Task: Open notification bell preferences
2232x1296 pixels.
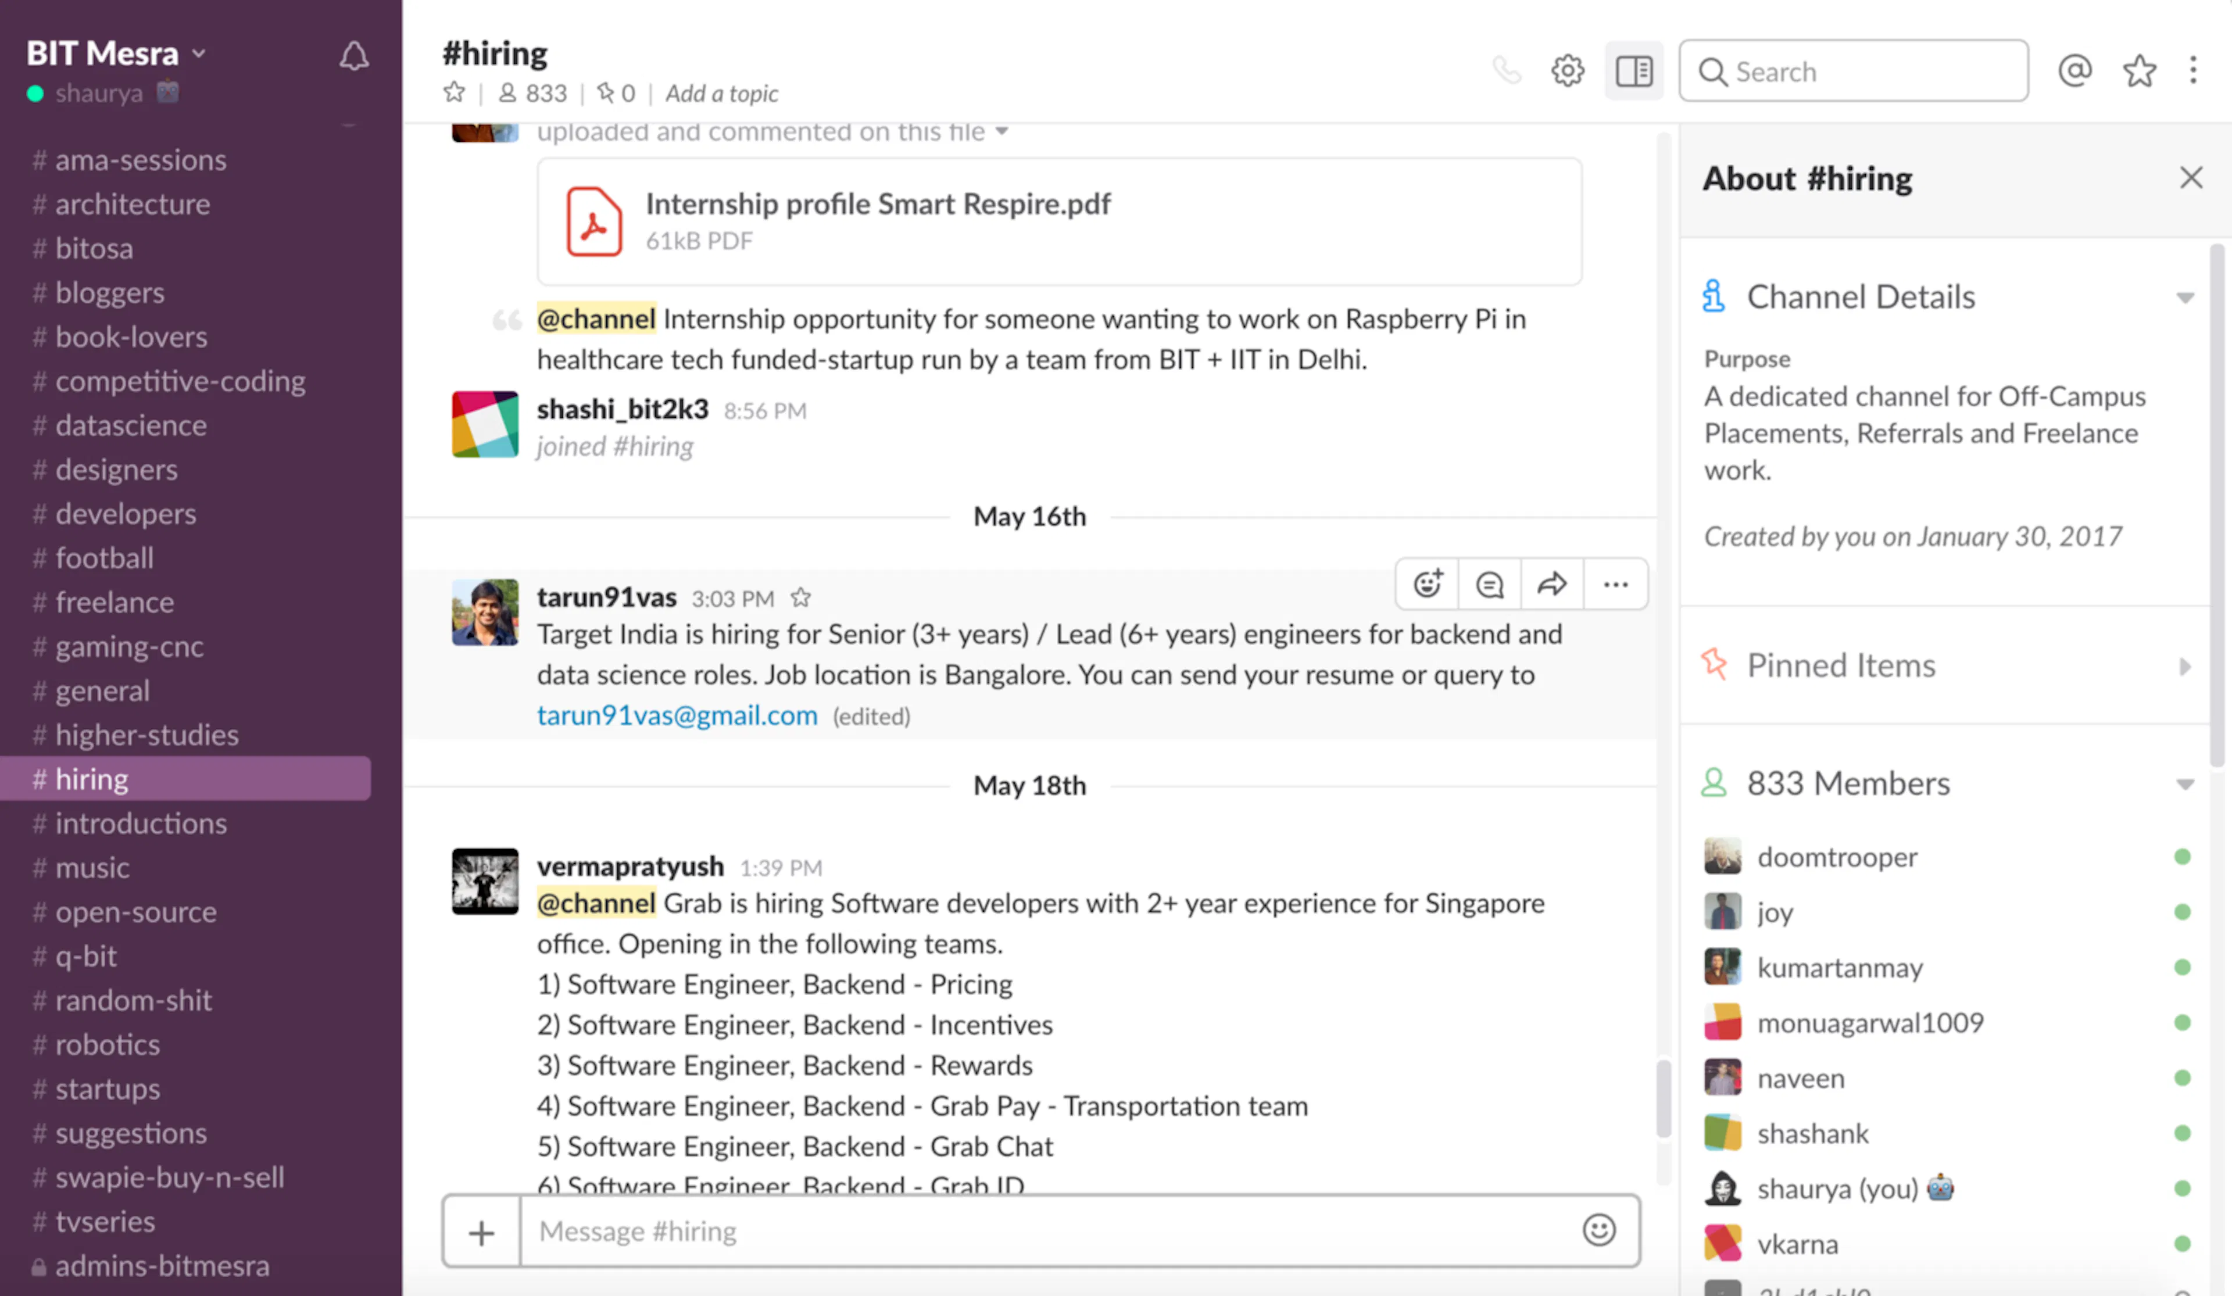Action: [353, 56]
